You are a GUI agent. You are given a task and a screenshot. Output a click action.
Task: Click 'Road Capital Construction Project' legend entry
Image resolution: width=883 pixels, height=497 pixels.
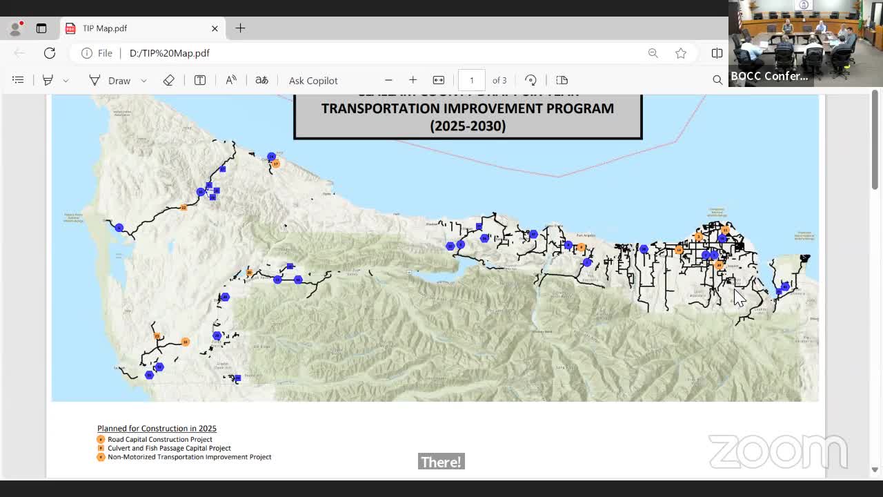(155, 439)
